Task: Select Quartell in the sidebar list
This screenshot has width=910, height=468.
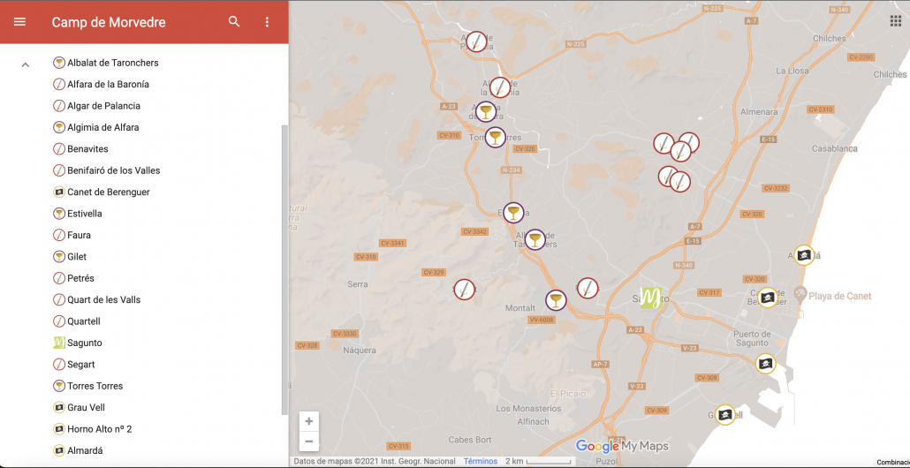Action: point(84,321)
